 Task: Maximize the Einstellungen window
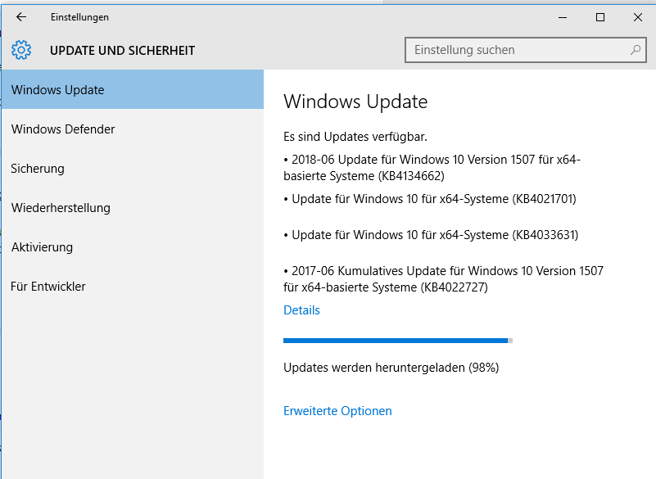(x=600, y=17)
